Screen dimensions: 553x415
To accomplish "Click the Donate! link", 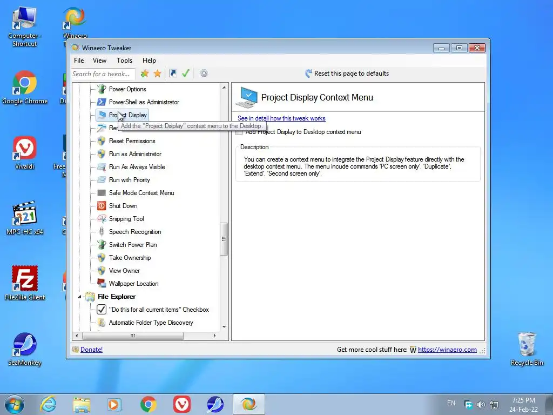I will pyautogui.click(x=91, y=350).
